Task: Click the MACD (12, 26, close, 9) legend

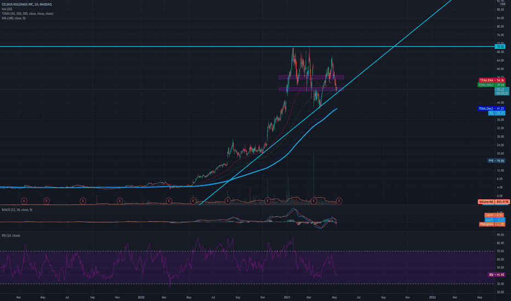Action: point(17,210)
